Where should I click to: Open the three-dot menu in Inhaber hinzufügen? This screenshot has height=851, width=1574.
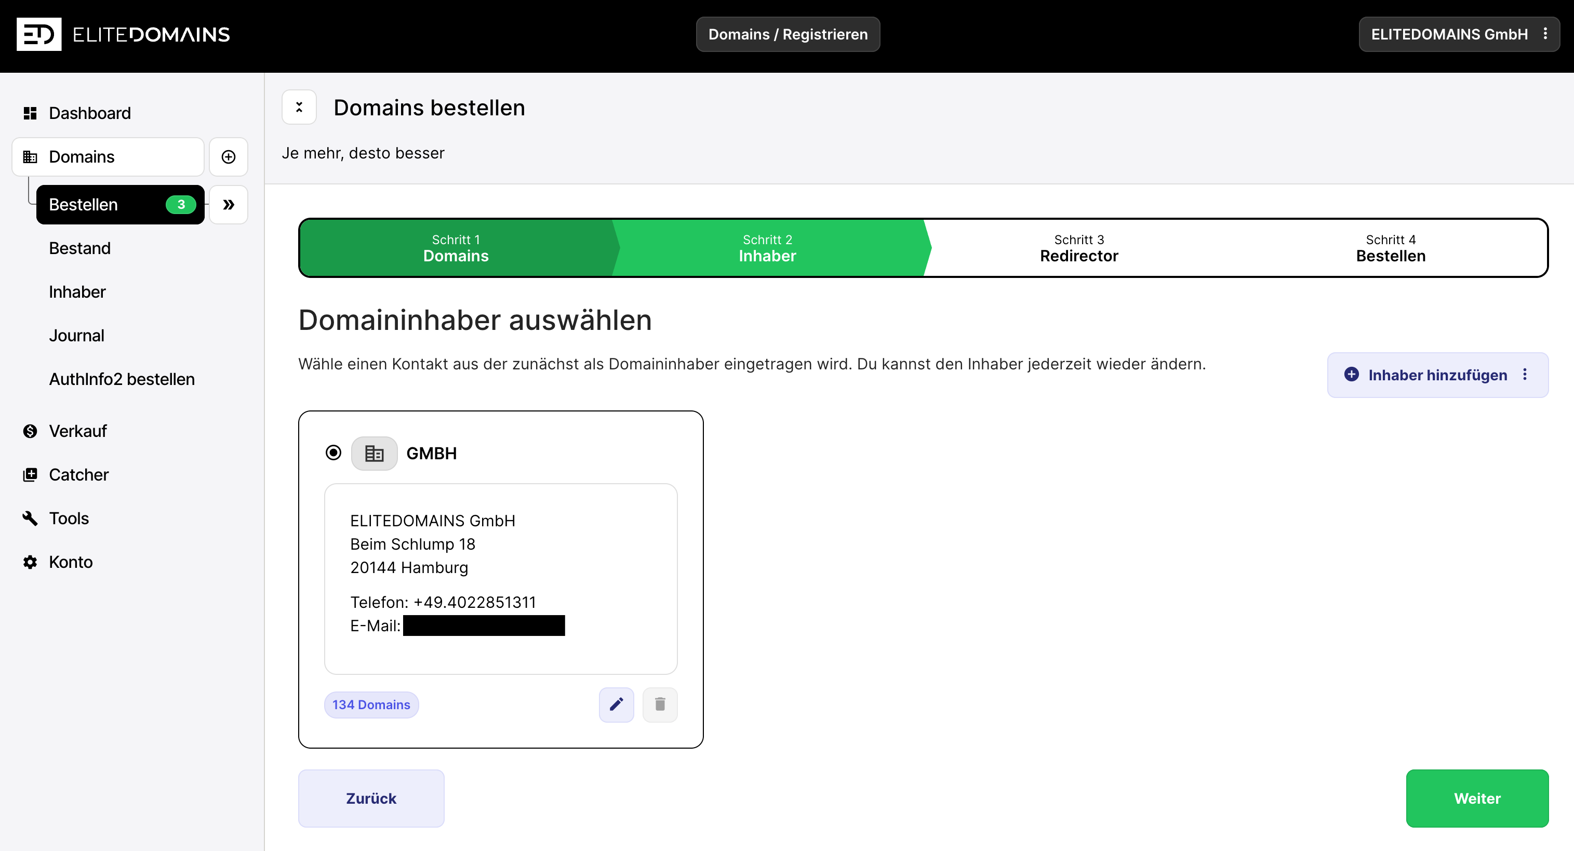coord(1525,375)
